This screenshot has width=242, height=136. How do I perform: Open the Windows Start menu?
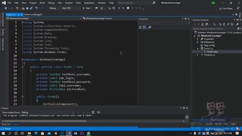pos(3,133)
